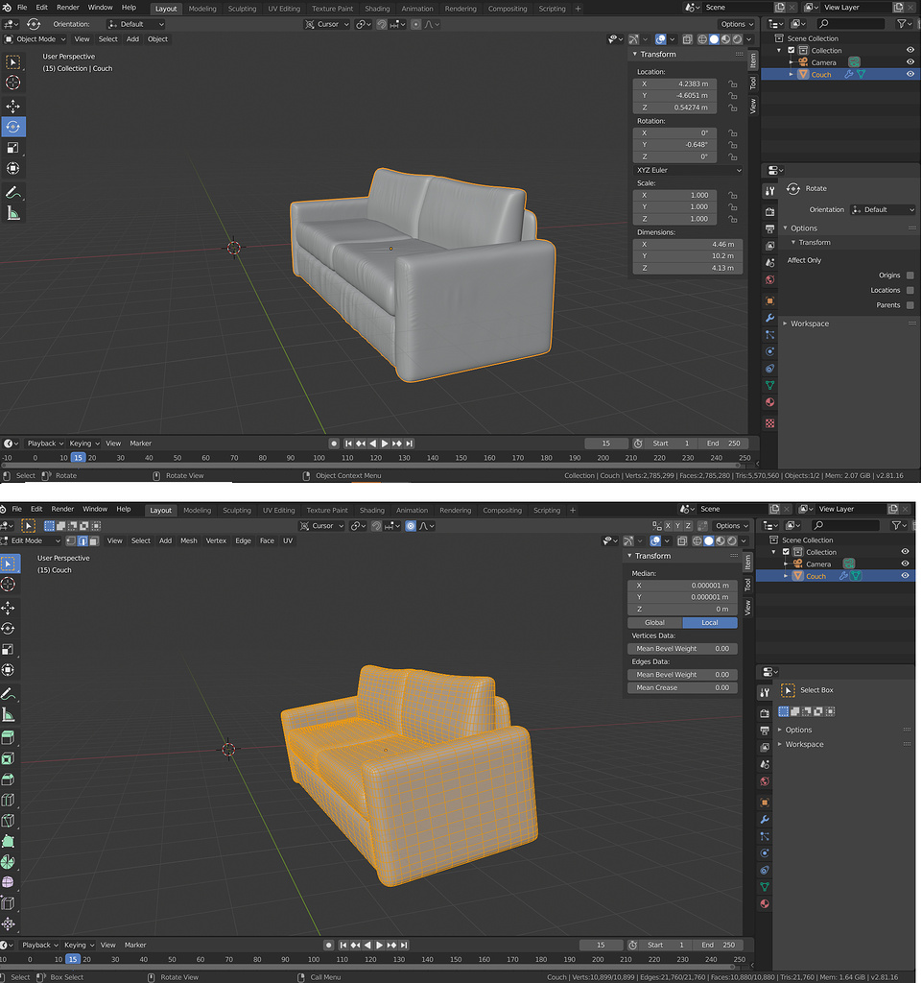922x983 pixels.
Task: Select the Transform tool in the Object Mode window
Action: coord(12,168)
